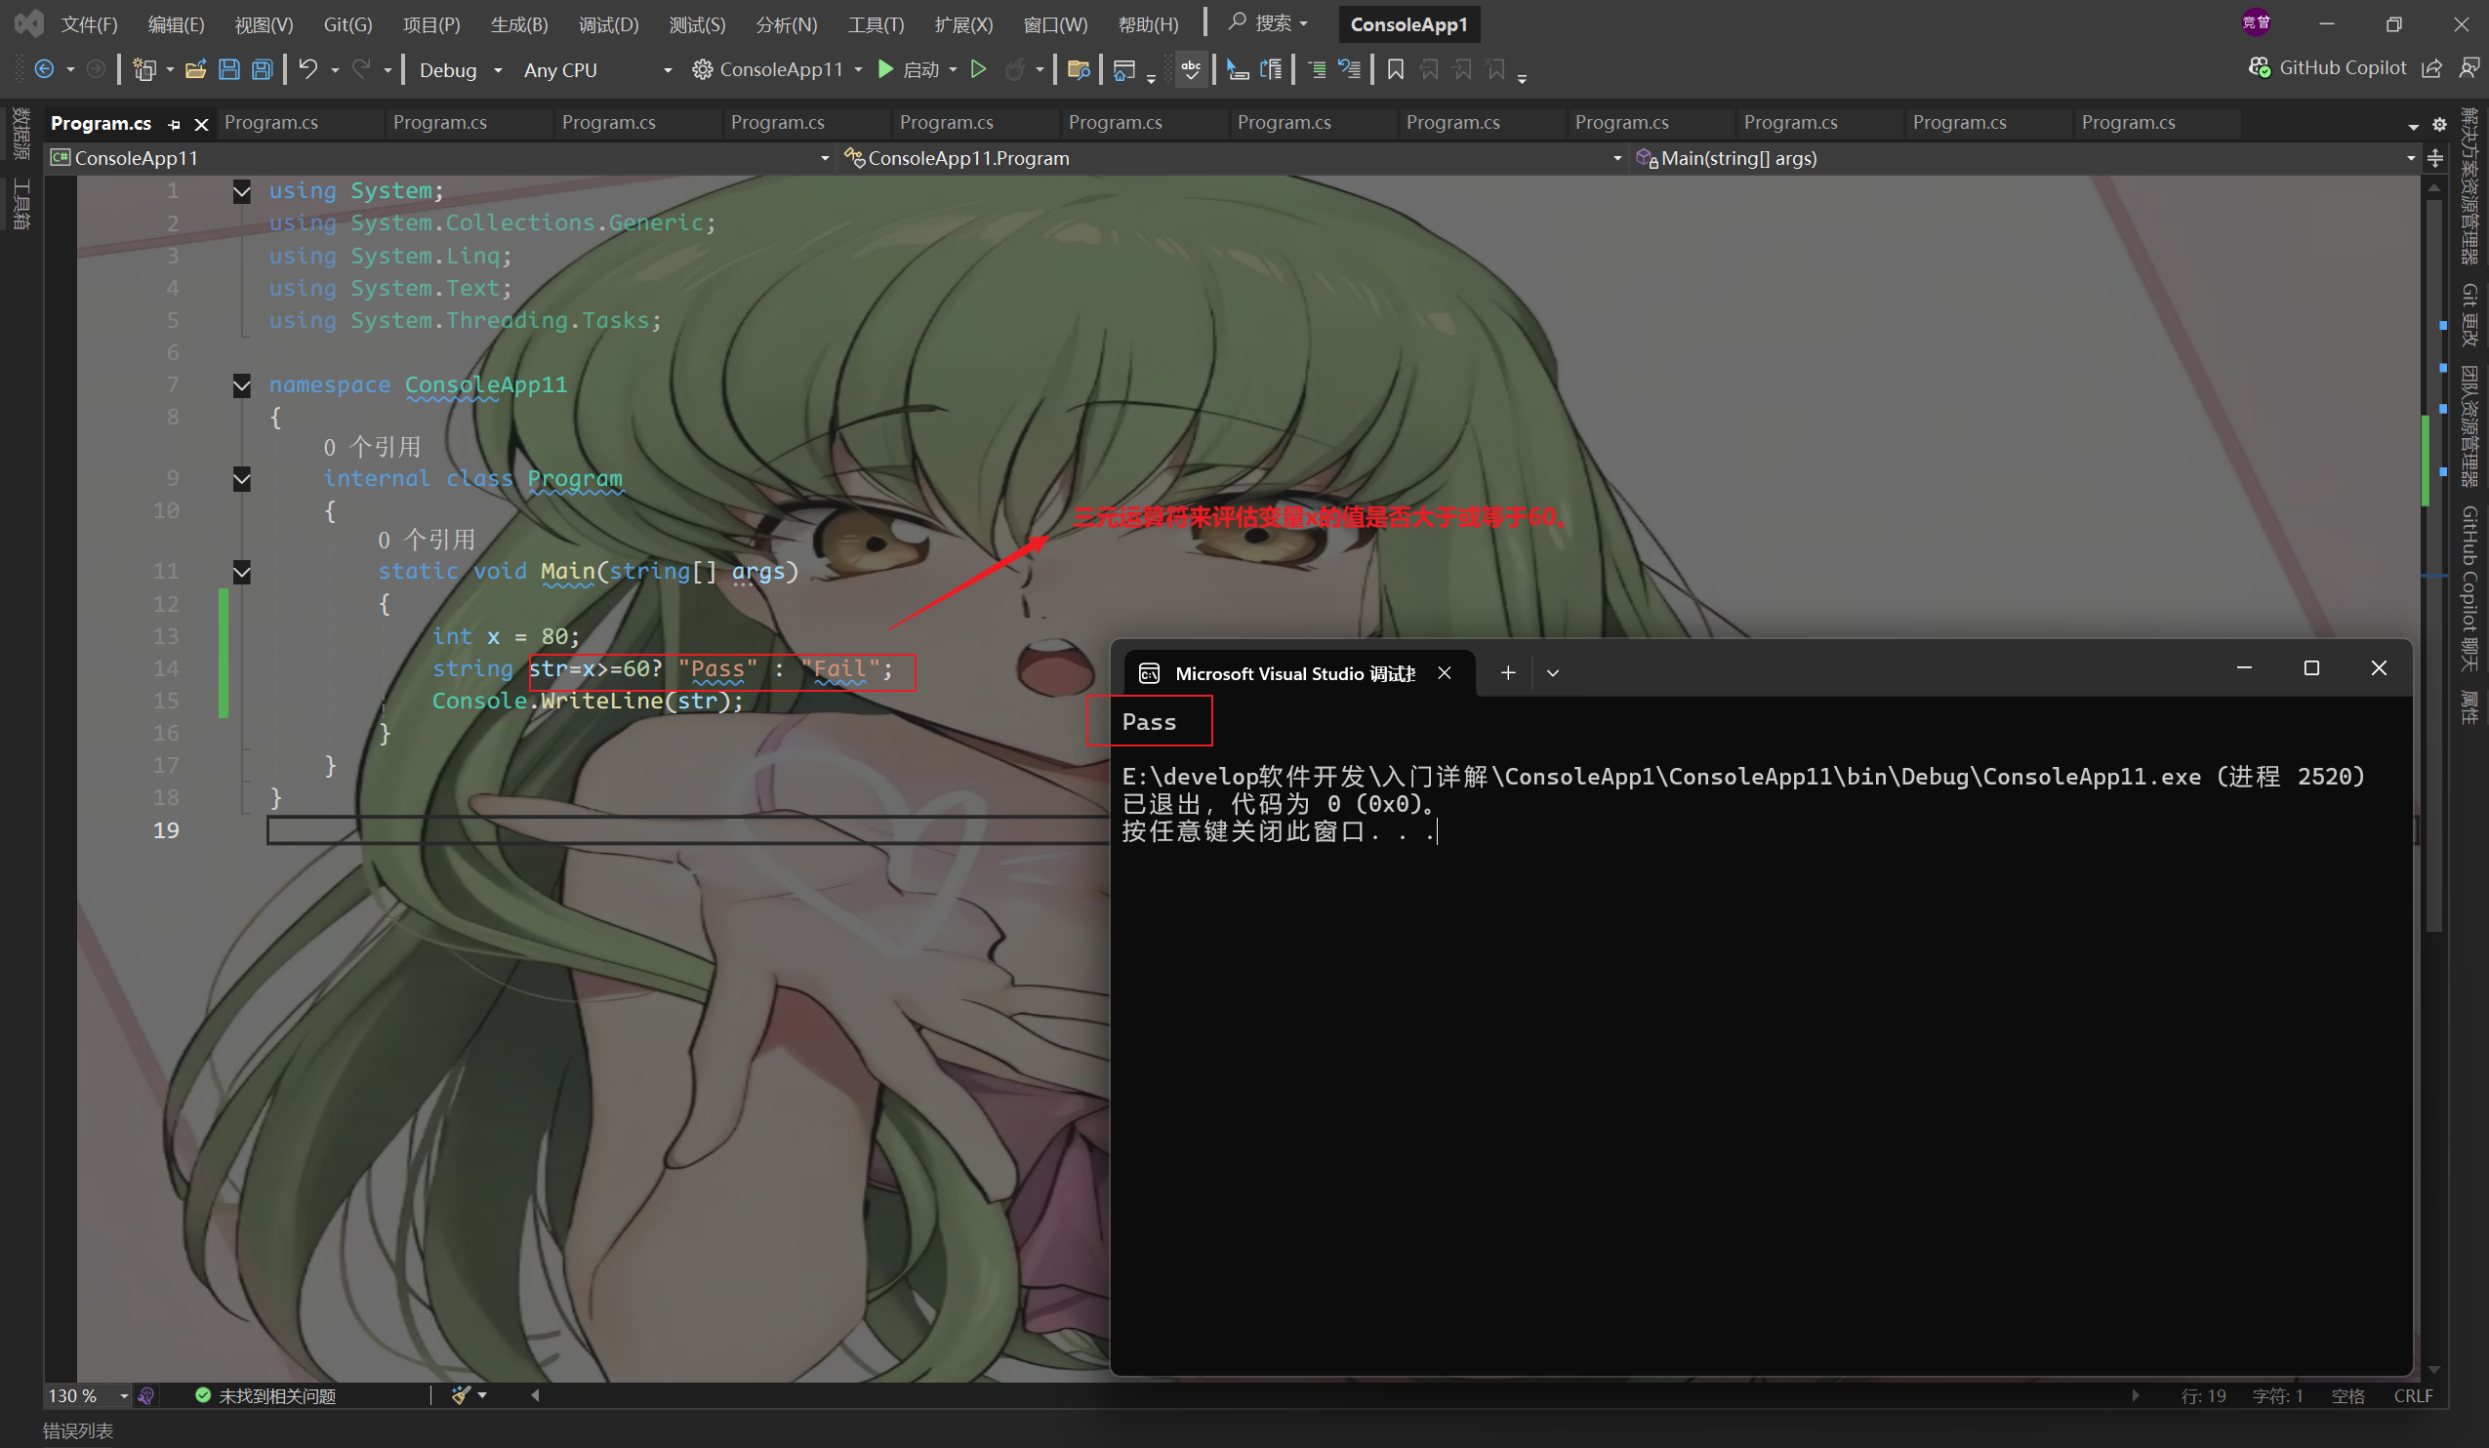Click the Find in Files folder icon

pos(1079,69)
